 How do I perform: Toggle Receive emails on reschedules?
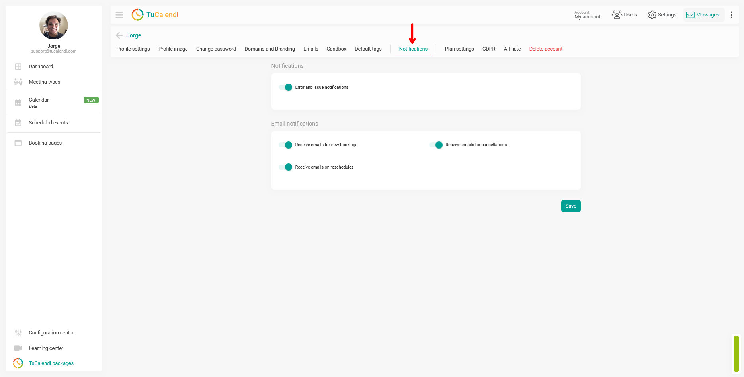click(x=285, y=167)
